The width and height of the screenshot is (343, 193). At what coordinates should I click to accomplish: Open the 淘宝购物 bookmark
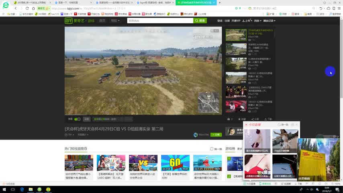pyautogui.click(x=107, y=14)
